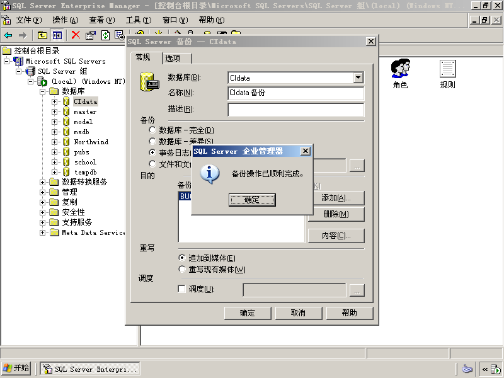Open the Properties toolbar icon

[91, 35]
